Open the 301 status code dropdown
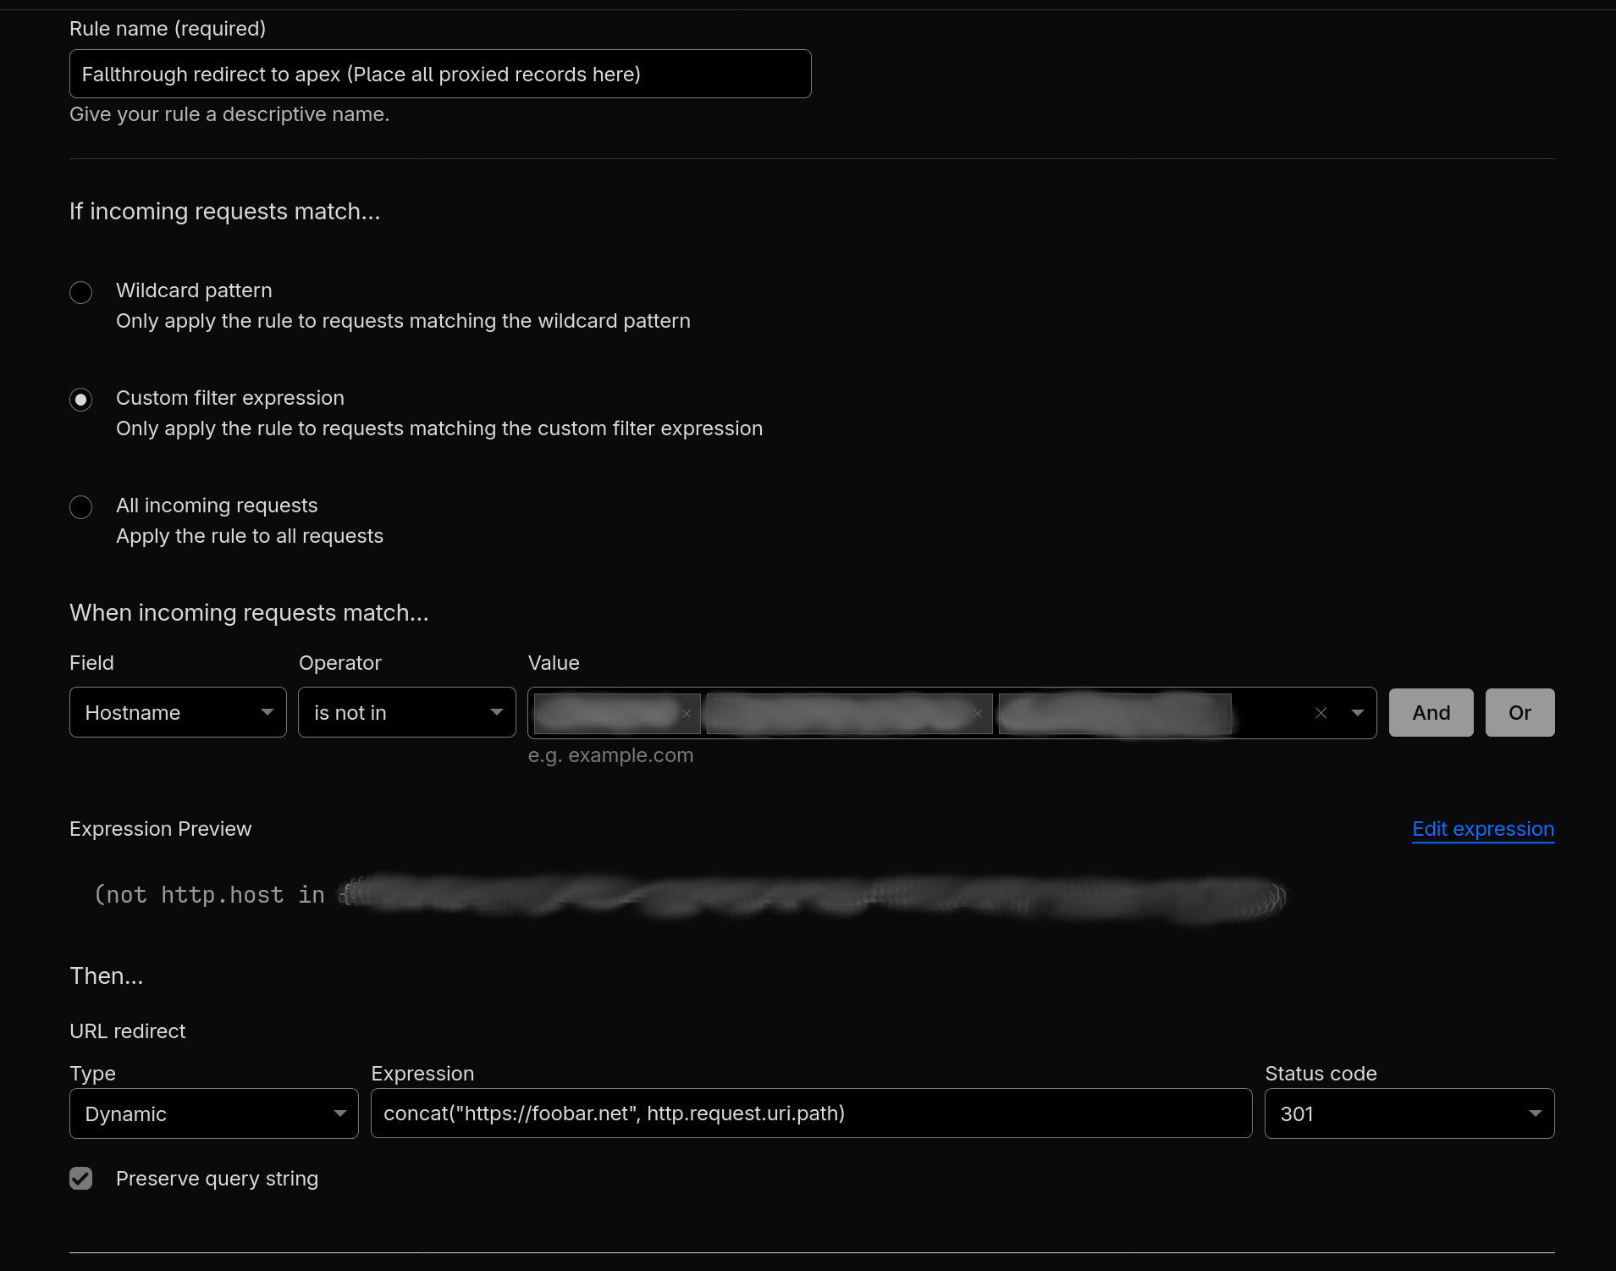The height and width of the screenshot is (1271, 1616). point(1409,1114)
